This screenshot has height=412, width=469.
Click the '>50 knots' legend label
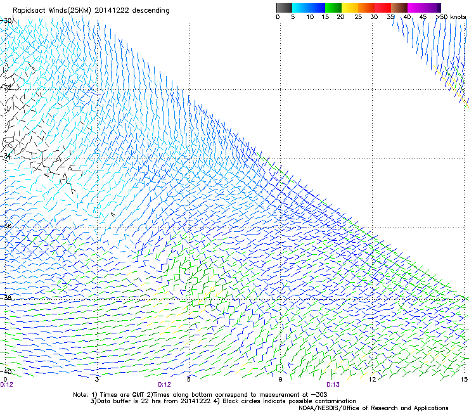click(451, 17)
